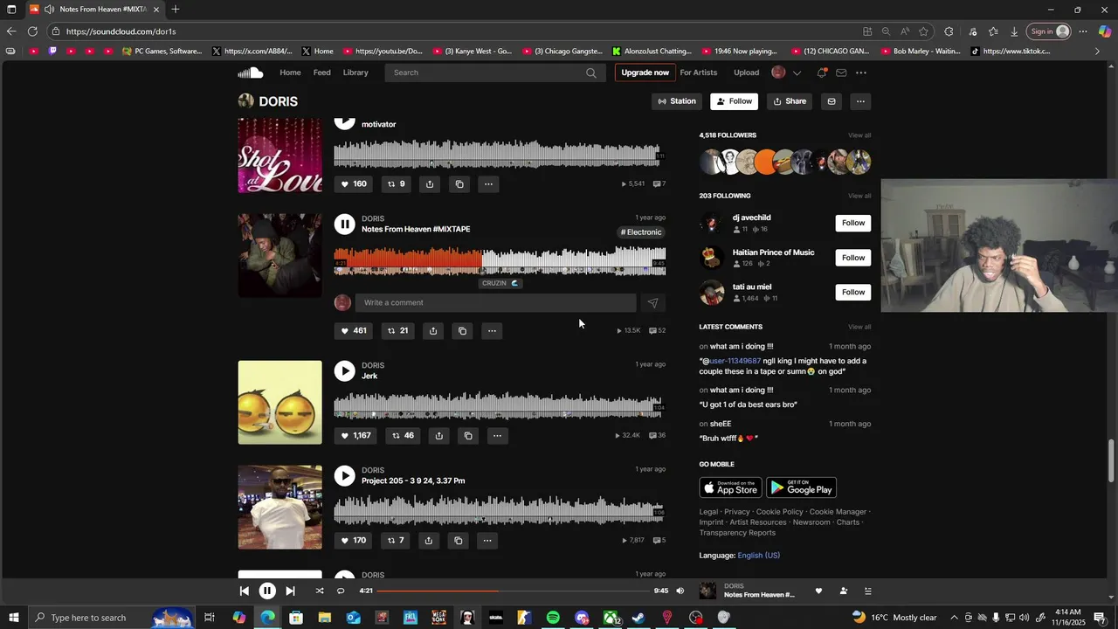Open more options for motivator track
Screen dimensions: 1118x629
click(x=488, y=183)
